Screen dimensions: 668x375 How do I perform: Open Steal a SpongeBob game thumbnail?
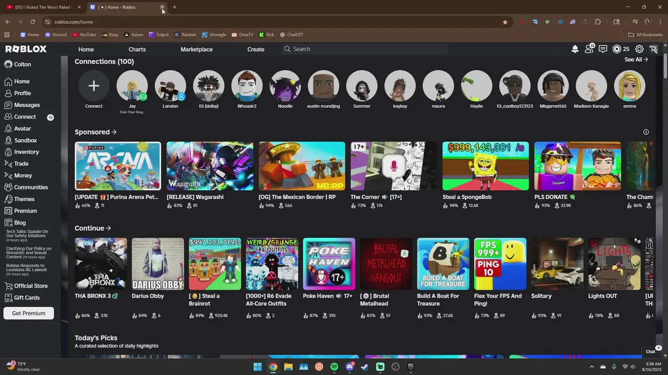(485, 166)
